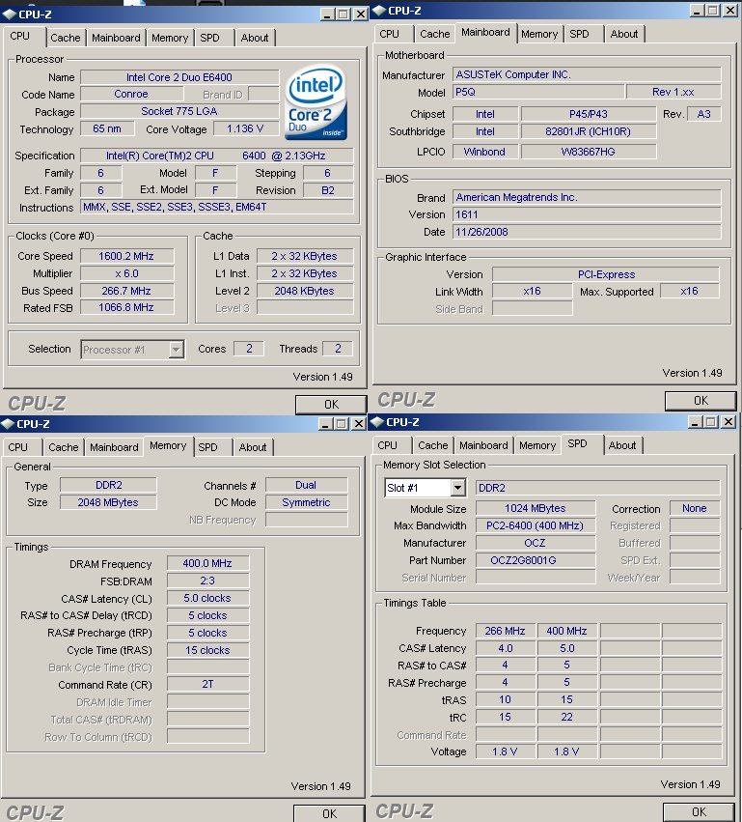Click the 1600.2 MHz core speed value
This screenshot has height=822, width=742.
126,256
